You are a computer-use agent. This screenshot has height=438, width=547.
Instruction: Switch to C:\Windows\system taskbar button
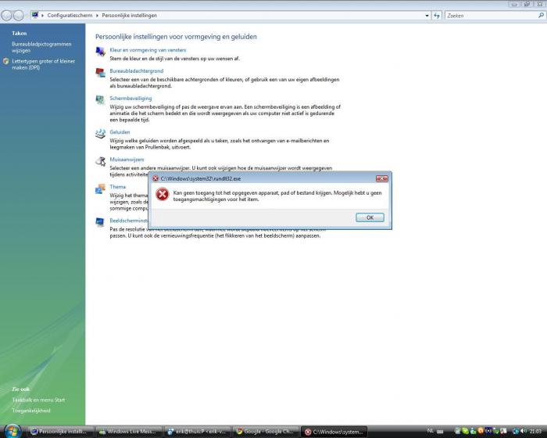pos(334,432)
